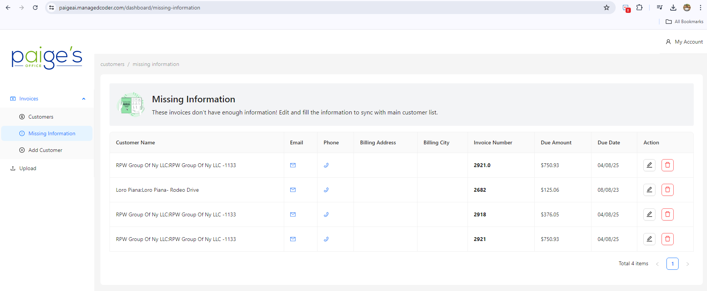The height and width of the screenshot is (291, 707).
Task: Select Add Customer in sidebar
Action: [45, 150]
